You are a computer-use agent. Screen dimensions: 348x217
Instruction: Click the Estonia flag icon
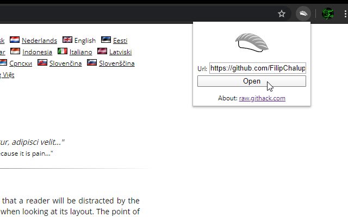click(x=106, y=40)
